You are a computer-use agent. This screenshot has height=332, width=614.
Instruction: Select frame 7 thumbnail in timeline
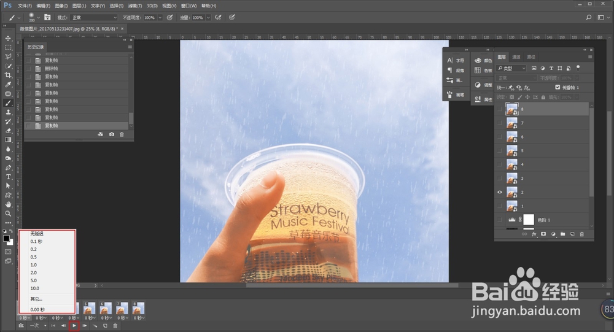pyautogui.click(x=122, y=308)
